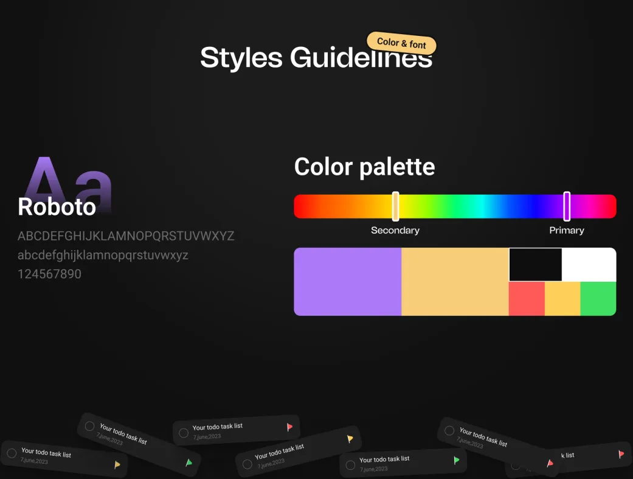Select the Primary handle on hue slider
633x479 pixels.
[x=567, y=206]
